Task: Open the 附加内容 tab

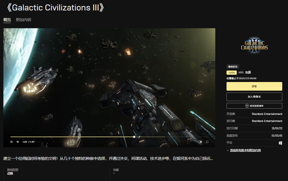Action: tap(24, 20)
